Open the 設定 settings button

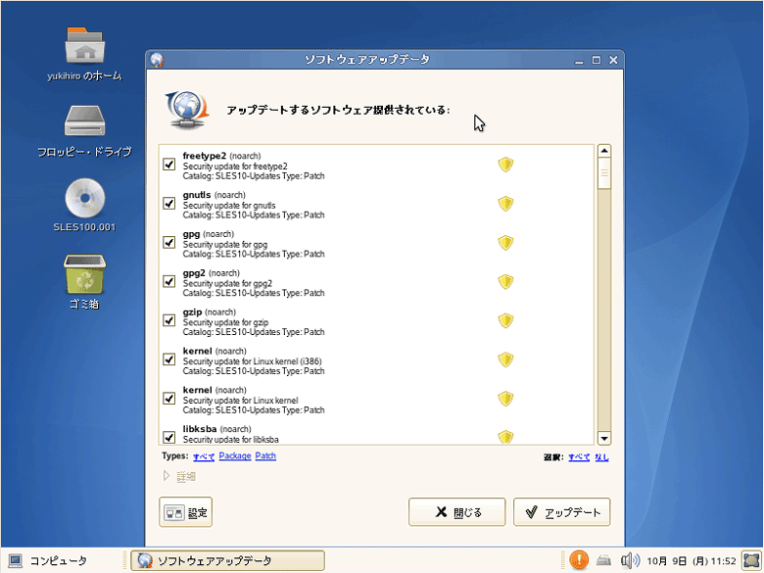pyautogui.click(x=186, y=512)
